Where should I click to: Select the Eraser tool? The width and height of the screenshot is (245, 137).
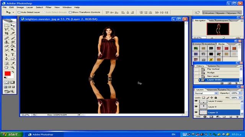pyautogui.click(x=7, y=46)
